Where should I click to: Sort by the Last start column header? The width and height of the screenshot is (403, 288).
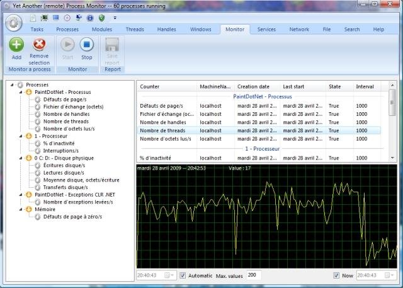pyautogui.click(x=303, y=87)
